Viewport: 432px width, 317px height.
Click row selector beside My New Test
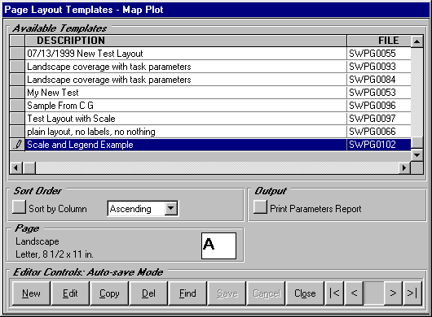point(17,93)
